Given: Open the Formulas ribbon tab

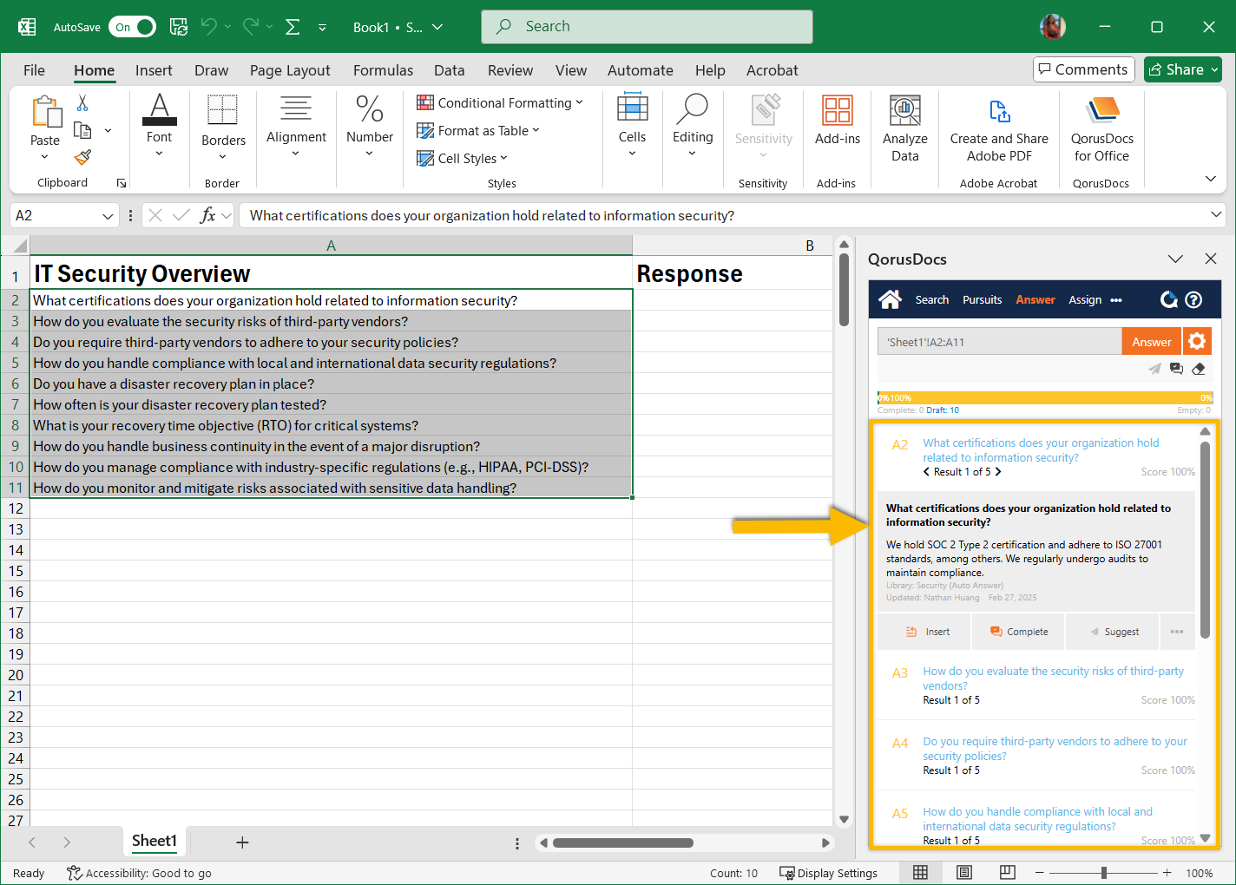Looking at the screenshot, I should [383, 70].
